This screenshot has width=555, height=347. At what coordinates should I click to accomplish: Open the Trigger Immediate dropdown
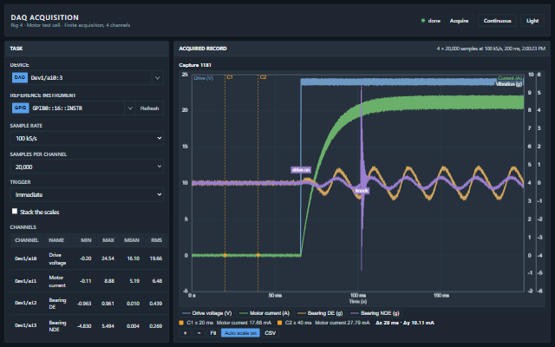pos(87,194)
